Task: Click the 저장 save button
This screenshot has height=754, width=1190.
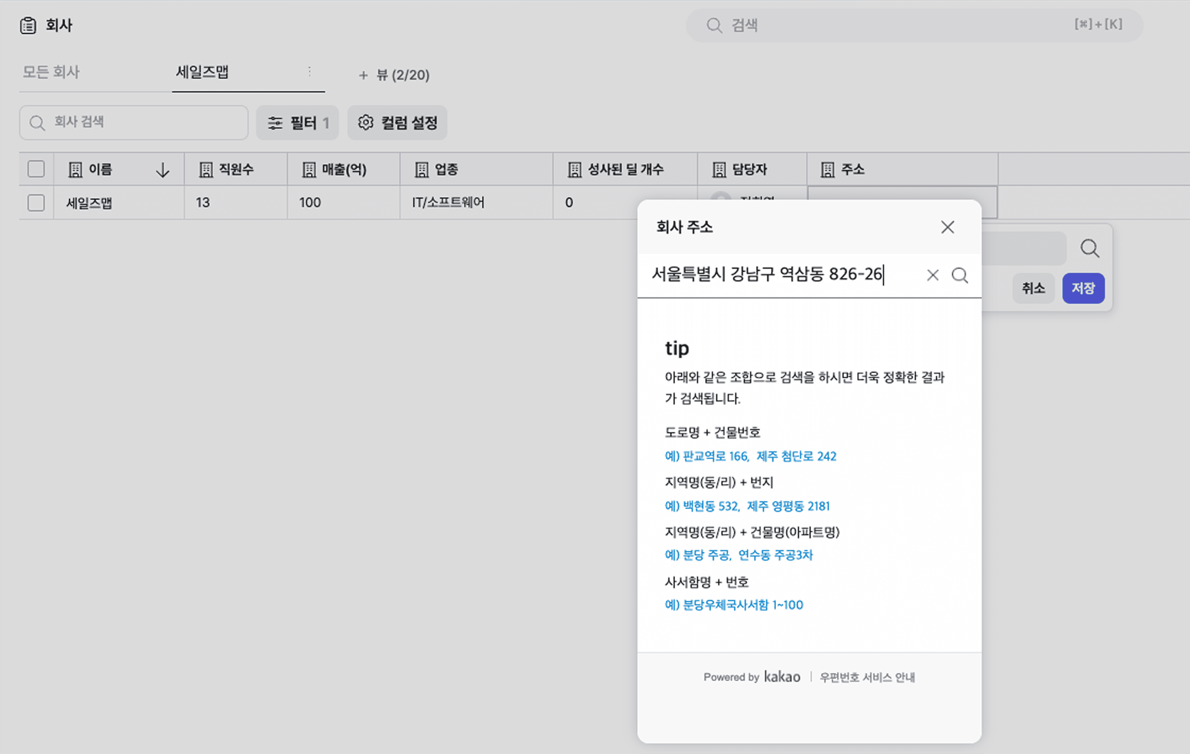Action: [x=1083, y=288]
